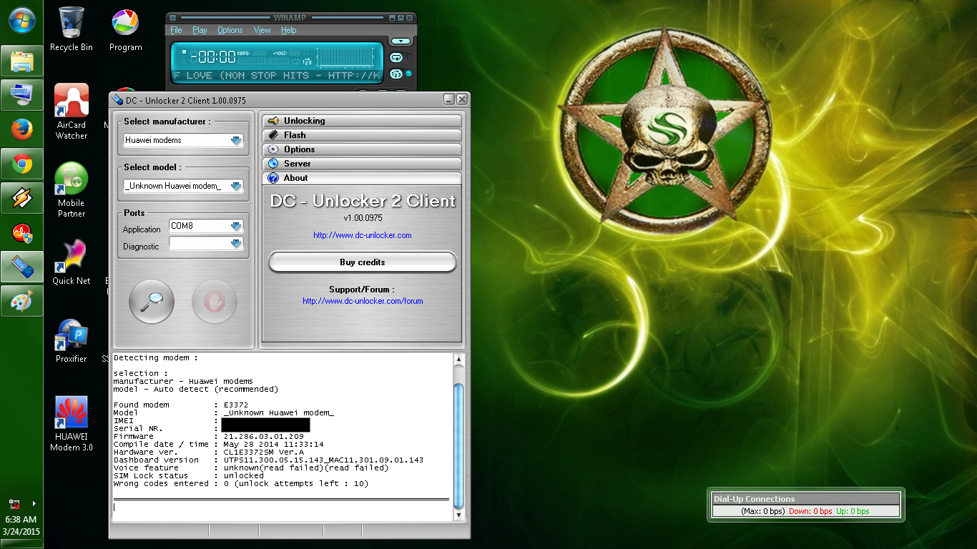Expand the Server section
Image resolution: width=977 pixels, height=549 pixels.
pos(362,164)
